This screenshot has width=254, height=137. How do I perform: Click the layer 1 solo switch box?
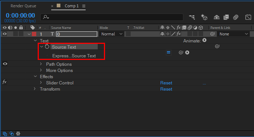pos(15,34)
